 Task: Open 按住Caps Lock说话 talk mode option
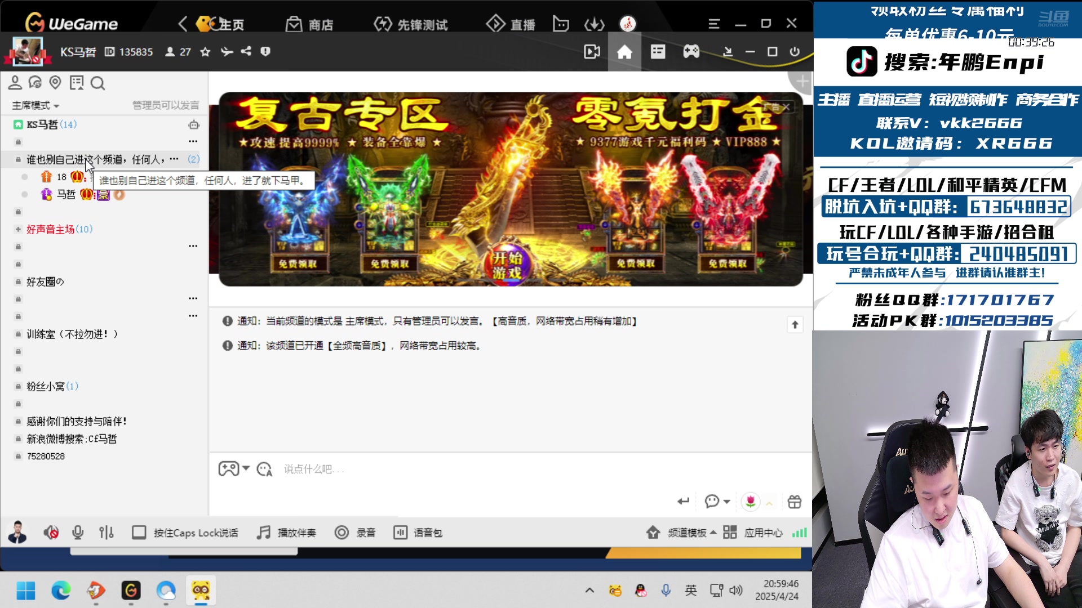[185, 533]
